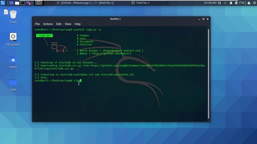Select the active Shell No. 1 taskbar entry

coord(141,3)
